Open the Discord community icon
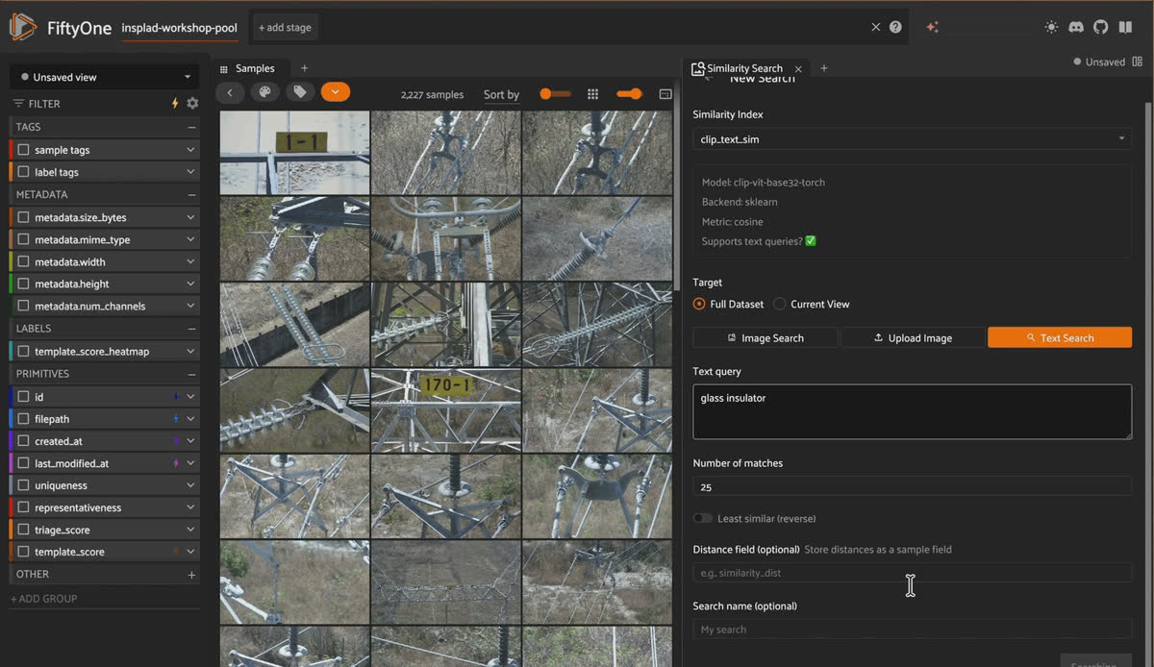This screenshot has height=667, width=1154. [1076, 27]
